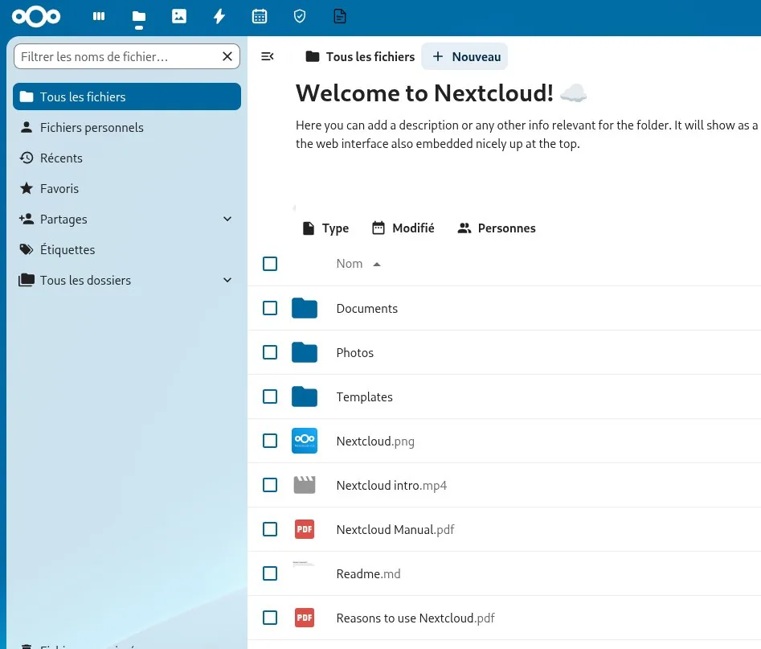
Task: Click the 'Tous les fichiers' breadcrumb
Action: 360,57
